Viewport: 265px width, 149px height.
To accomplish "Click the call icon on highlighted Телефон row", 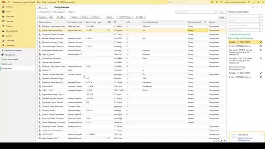I will pyautogui.click(x=260, y=42).
